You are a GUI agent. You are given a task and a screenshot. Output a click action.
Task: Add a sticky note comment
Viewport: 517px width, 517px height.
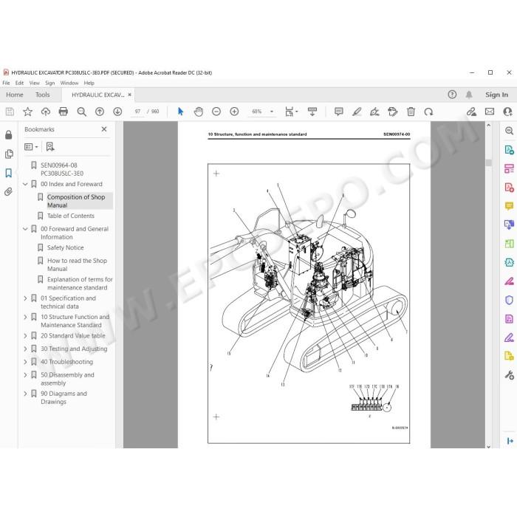(x=338, y=112)
